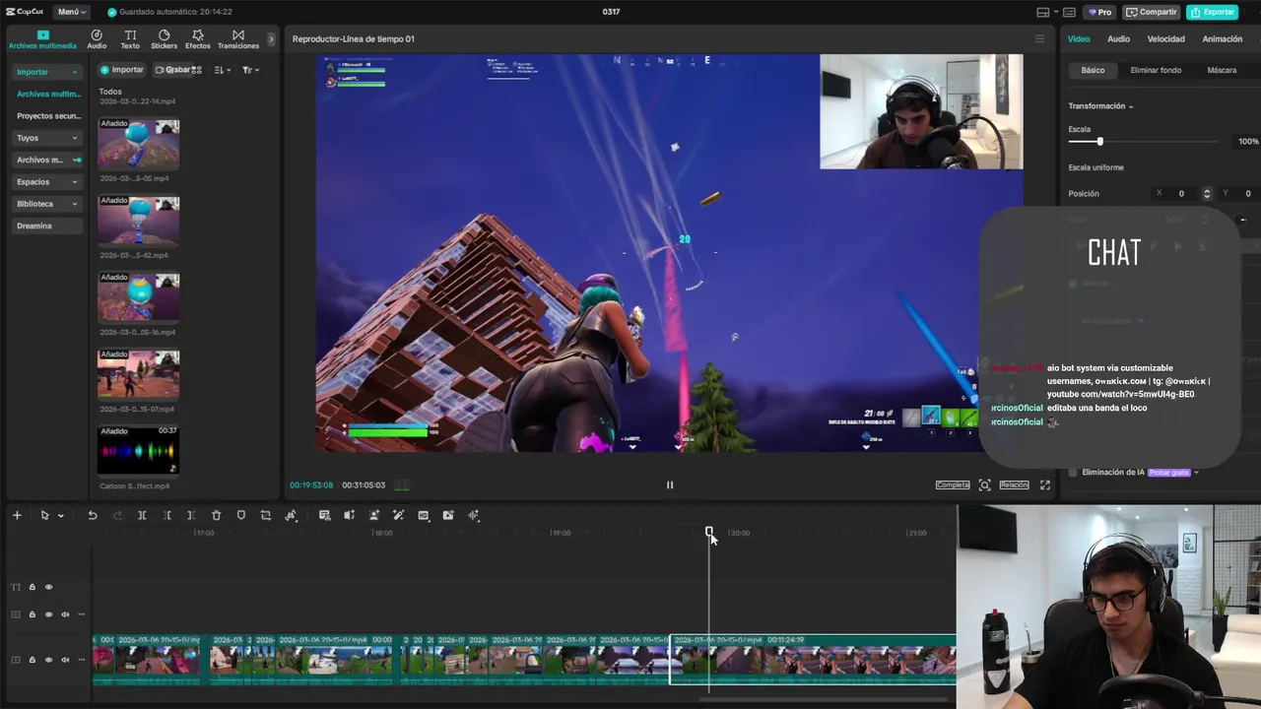The image size is (1261, 709).
Task: Toggle lock on the text track
Action: (32, 587)
